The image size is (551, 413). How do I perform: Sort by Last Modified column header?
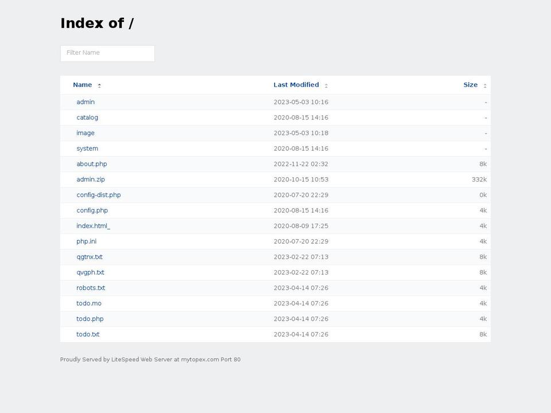(296, 85)
